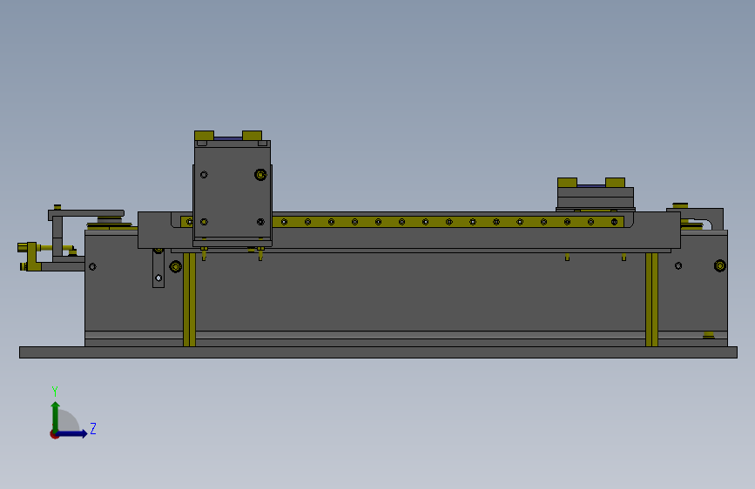
Task: Select the bottom base plate of assembly
Action: tap(378, 352)
